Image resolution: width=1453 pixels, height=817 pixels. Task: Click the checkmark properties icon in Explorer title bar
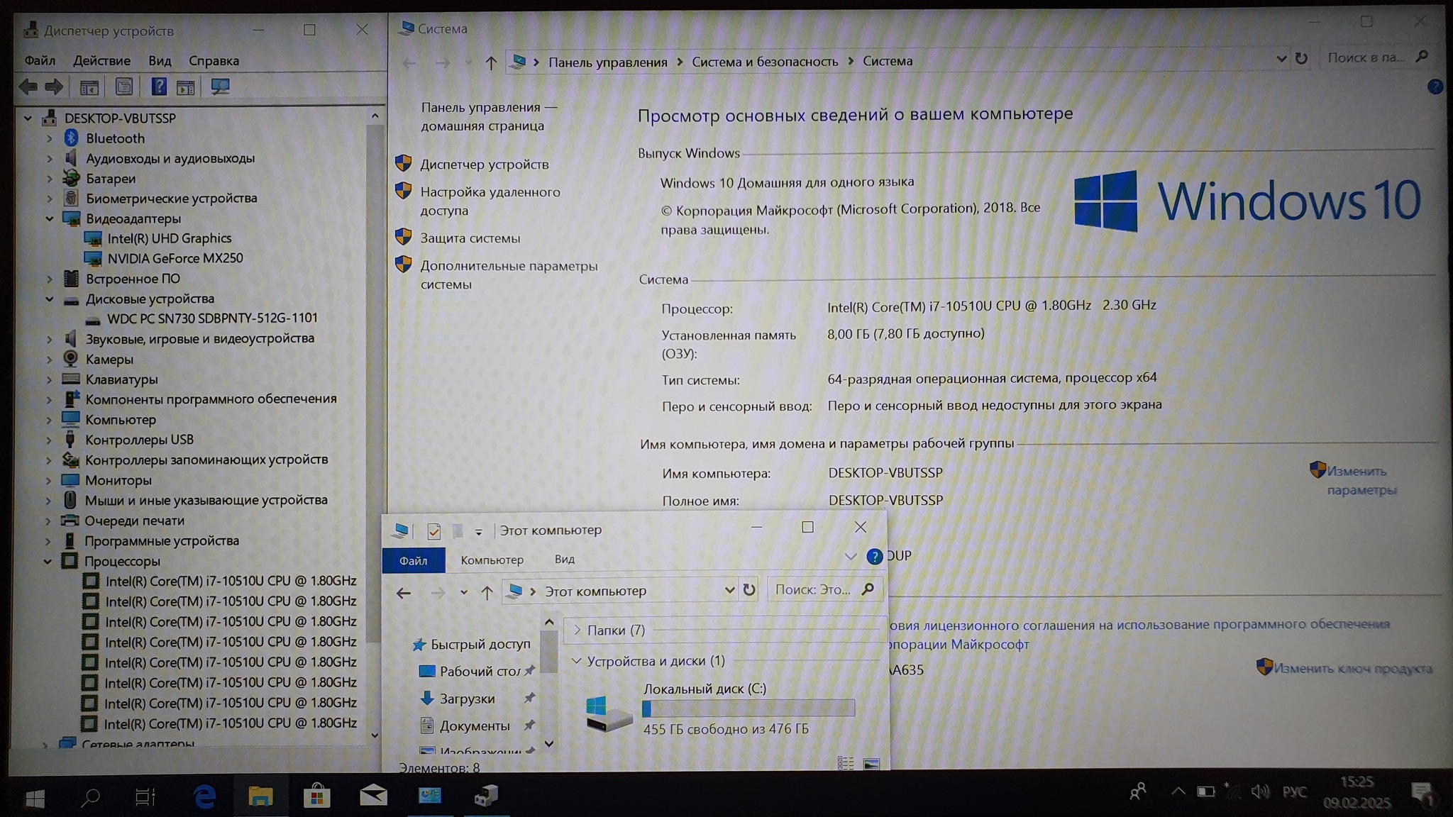tap(434, 531)
